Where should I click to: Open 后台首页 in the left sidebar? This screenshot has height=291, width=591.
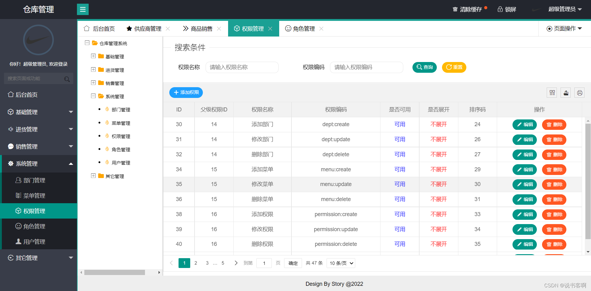click(x=38, y=95)
